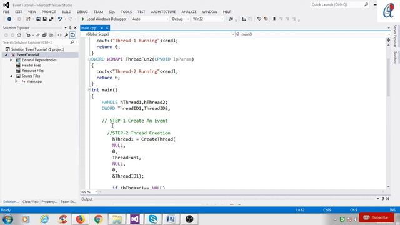Click the Windows Start button
400x225 pixels.
click(7, 219)
